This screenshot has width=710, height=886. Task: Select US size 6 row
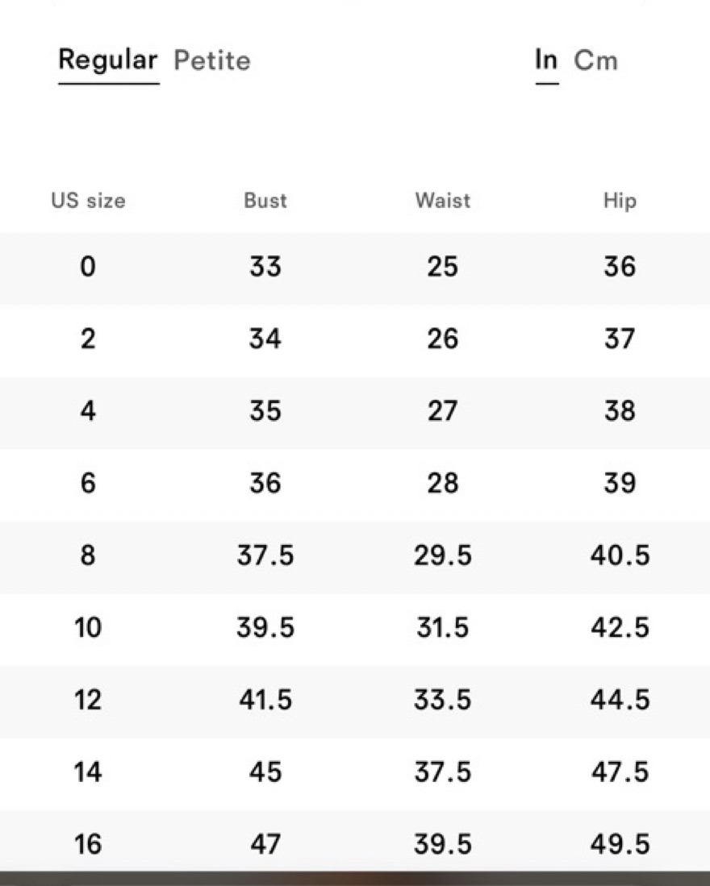[355, 484]
